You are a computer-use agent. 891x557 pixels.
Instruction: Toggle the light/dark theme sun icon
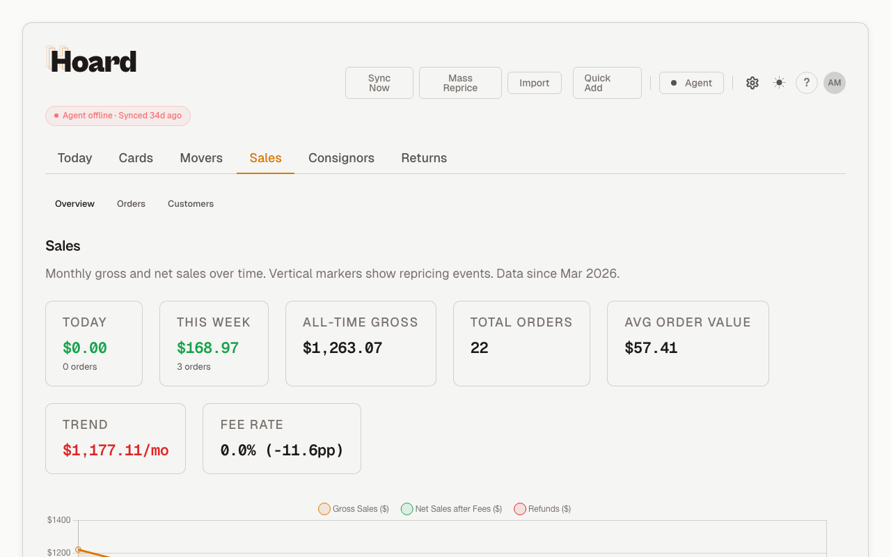(780, 83)
